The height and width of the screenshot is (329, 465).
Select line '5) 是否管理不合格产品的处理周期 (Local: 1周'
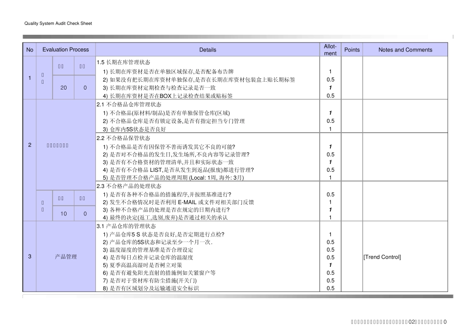point(173,178)
